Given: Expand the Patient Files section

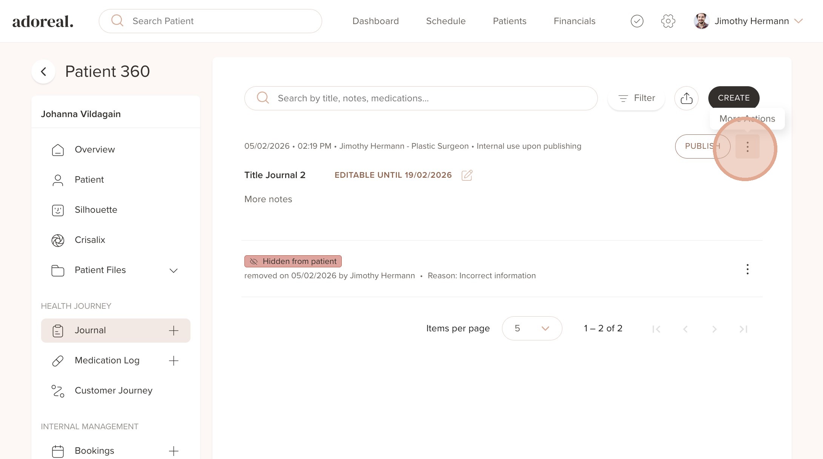Looking at the screenshot, I should (173, 270).
